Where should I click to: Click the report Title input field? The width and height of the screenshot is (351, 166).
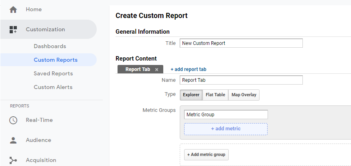pyautogui.click(x=241, y=43)
